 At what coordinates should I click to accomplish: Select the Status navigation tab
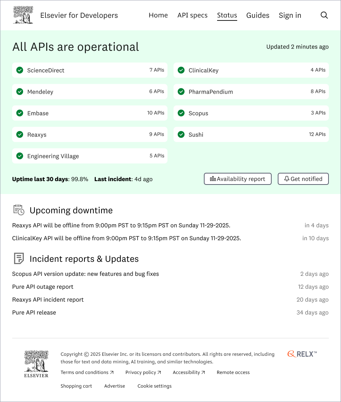coord(227,16)
